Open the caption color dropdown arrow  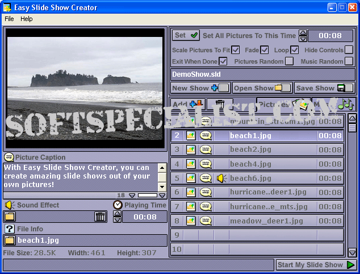(162, 196)
